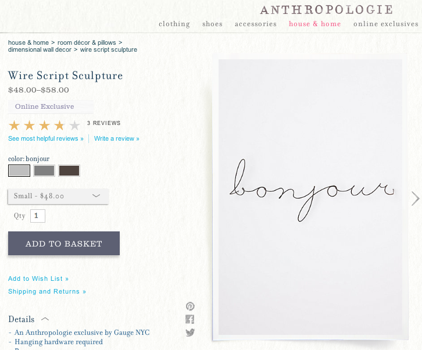Click the first gold rating star
Image resolution: width=422 pixels, height=350 pixels.
point(15,126)
